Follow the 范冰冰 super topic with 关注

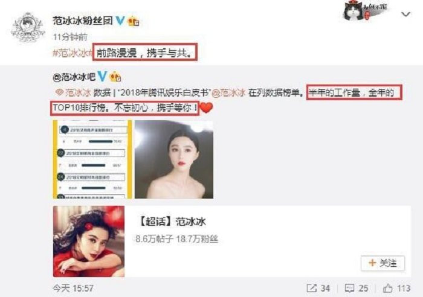point(383,263)
